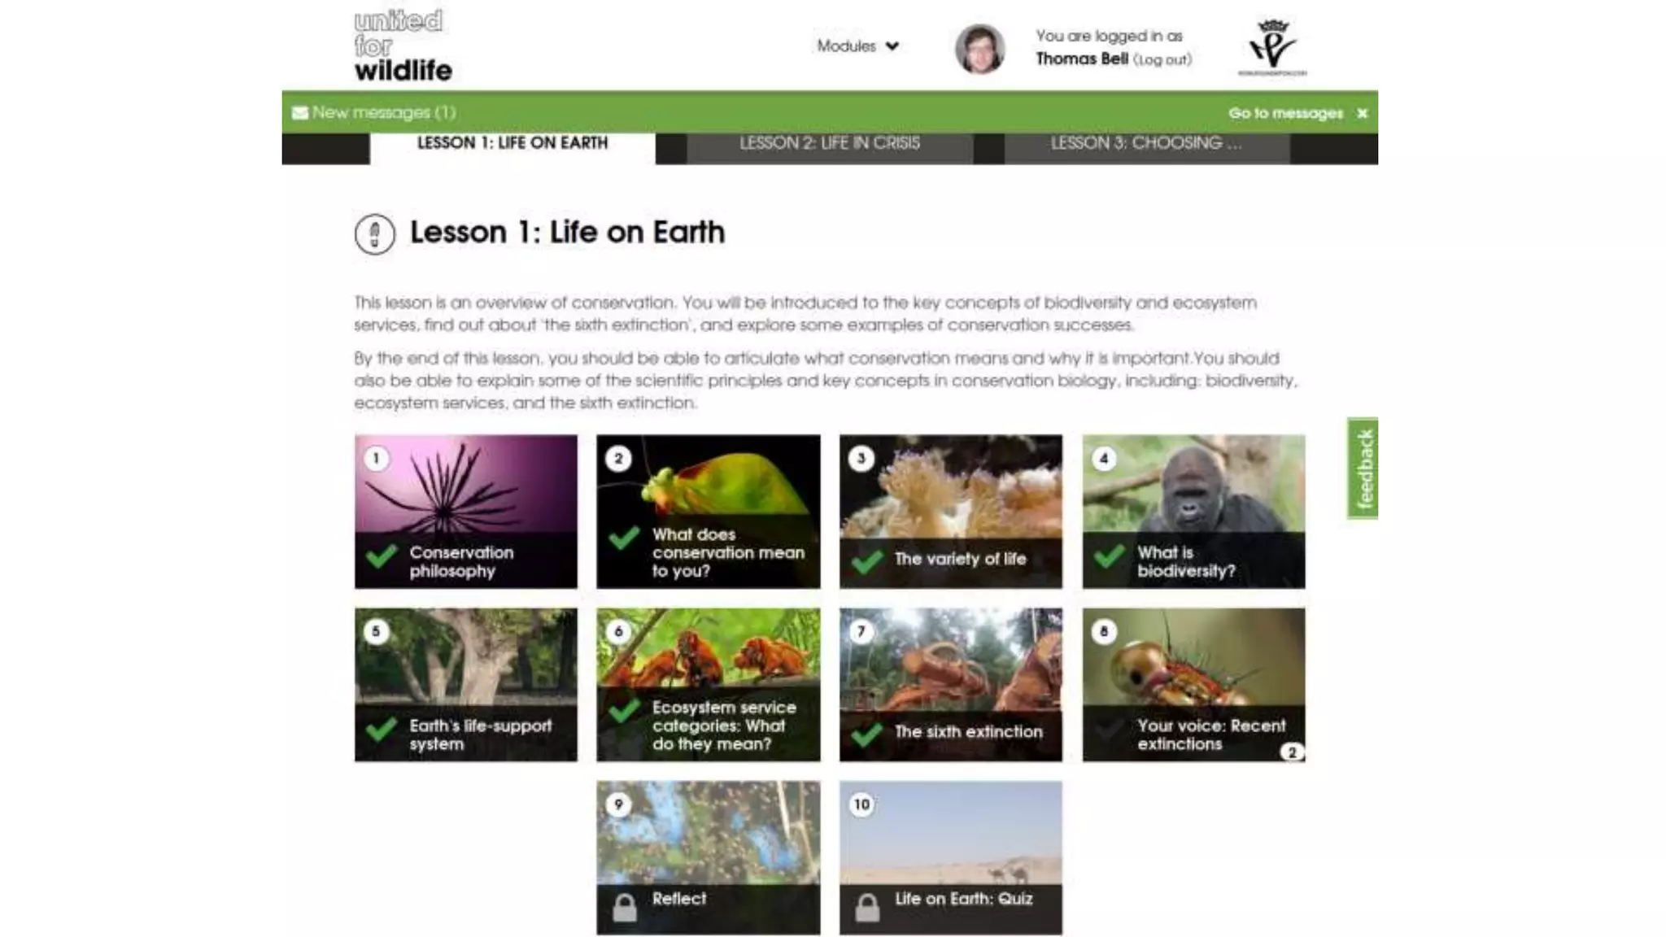1666x937 pixels.
Task: Click the padlock on Life on Earth Quiz
Action: [867, 907]
